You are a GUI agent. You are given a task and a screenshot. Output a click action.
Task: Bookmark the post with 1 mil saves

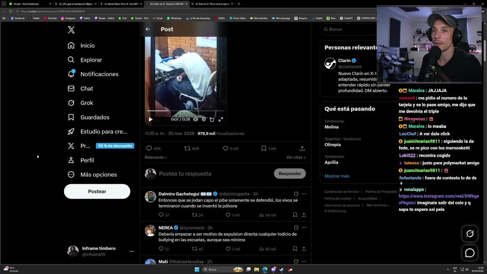[264, 148]
